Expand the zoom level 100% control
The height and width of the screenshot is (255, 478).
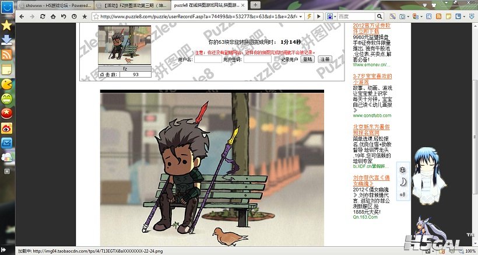coord(468,251)
